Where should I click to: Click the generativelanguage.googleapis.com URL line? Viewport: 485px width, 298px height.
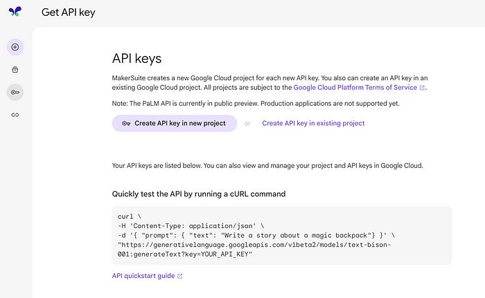tap(254, 245)
